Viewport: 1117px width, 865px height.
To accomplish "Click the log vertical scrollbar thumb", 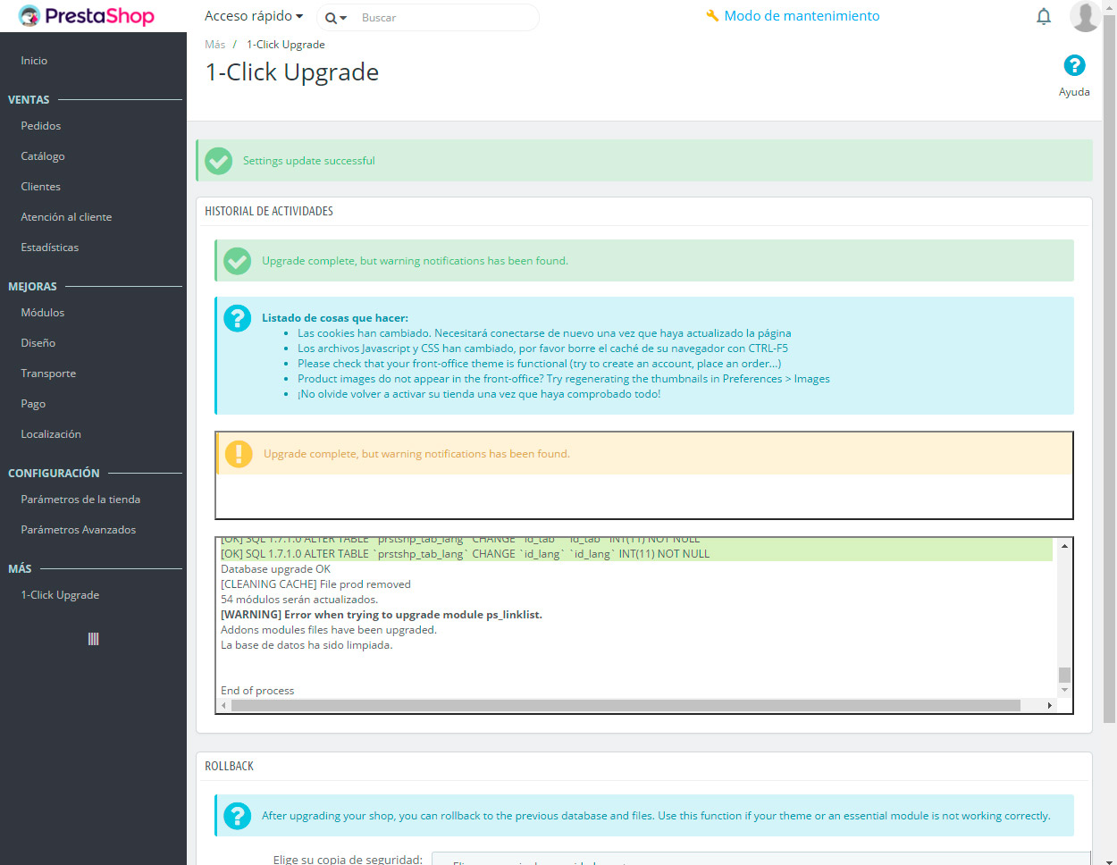I will [1064, 675].
